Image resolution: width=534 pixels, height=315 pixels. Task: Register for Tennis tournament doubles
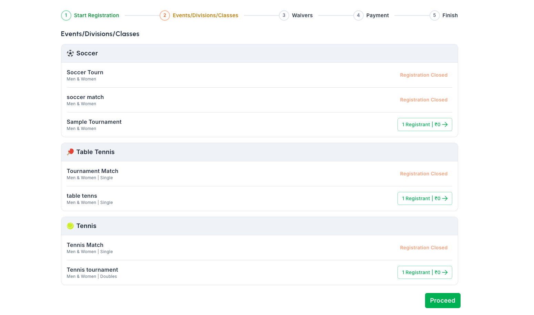pyautogui.click(x=424, y=272)
